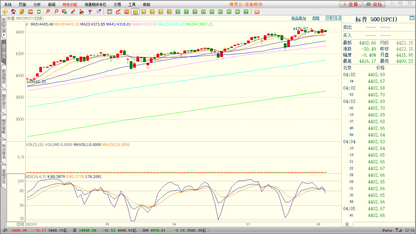Switch to weekly 周 period
This screenshot has width=416, height=234.
144,12
